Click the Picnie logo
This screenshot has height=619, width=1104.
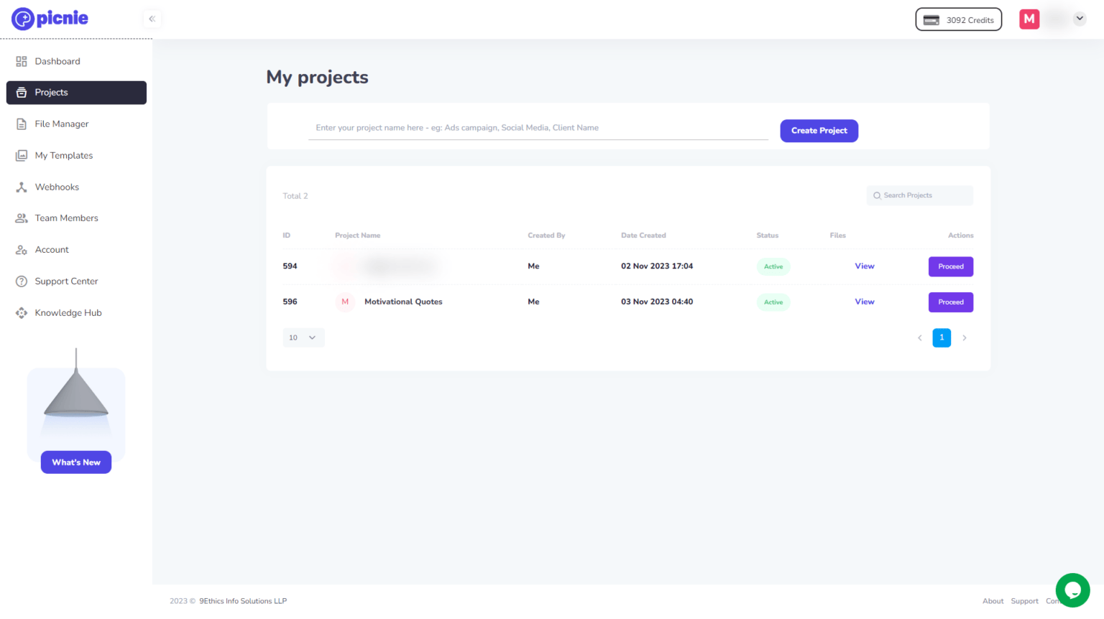point(49,18)
